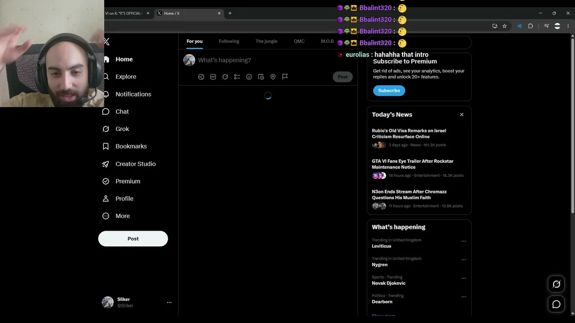The height and width of the screenshot is (323, 575).
Task: Click the composer's Post button
Action: pos(343,77)
